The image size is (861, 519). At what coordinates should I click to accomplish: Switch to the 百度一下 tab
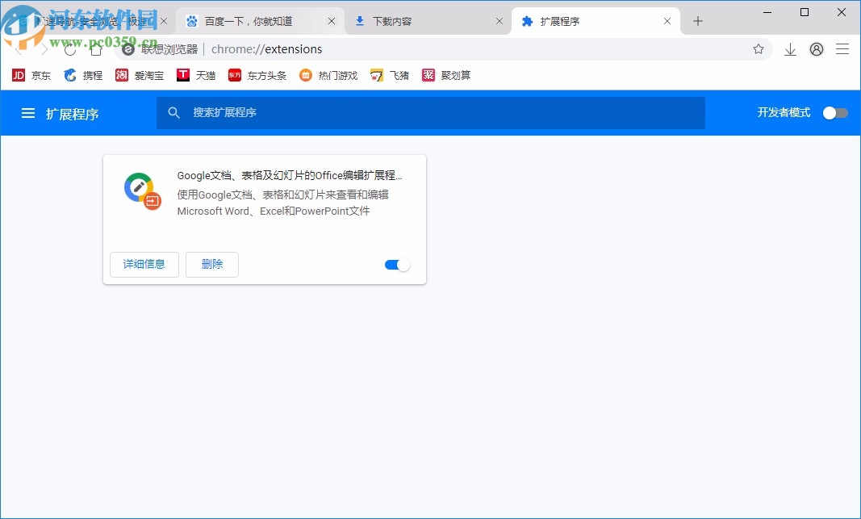(250, 21)
